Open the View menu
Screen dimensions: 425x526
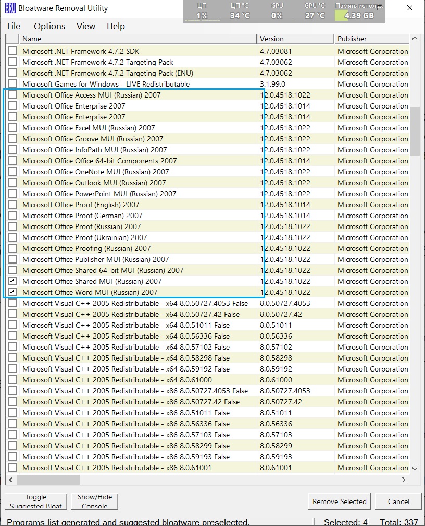tap(86, 26)
